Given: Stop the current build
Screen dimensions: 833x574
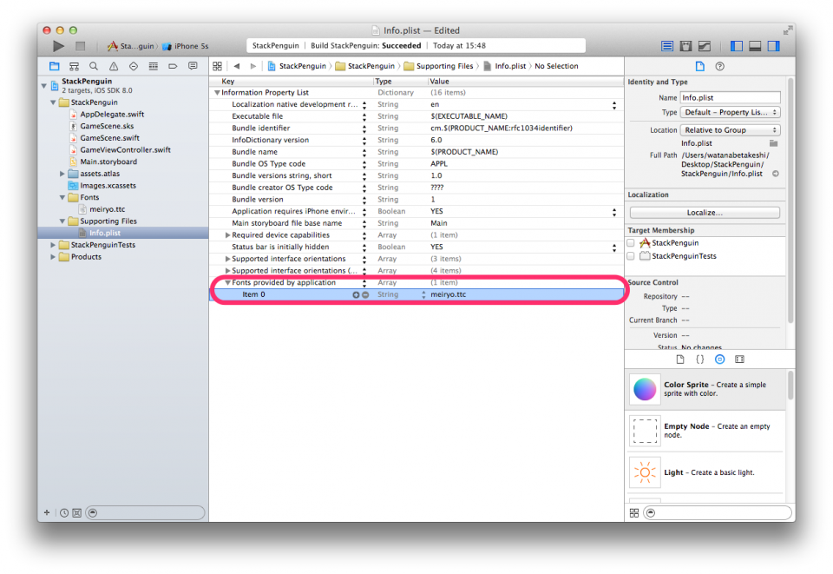Looking at the screenshot, I should pyautogui.click(x=79, y=46).
